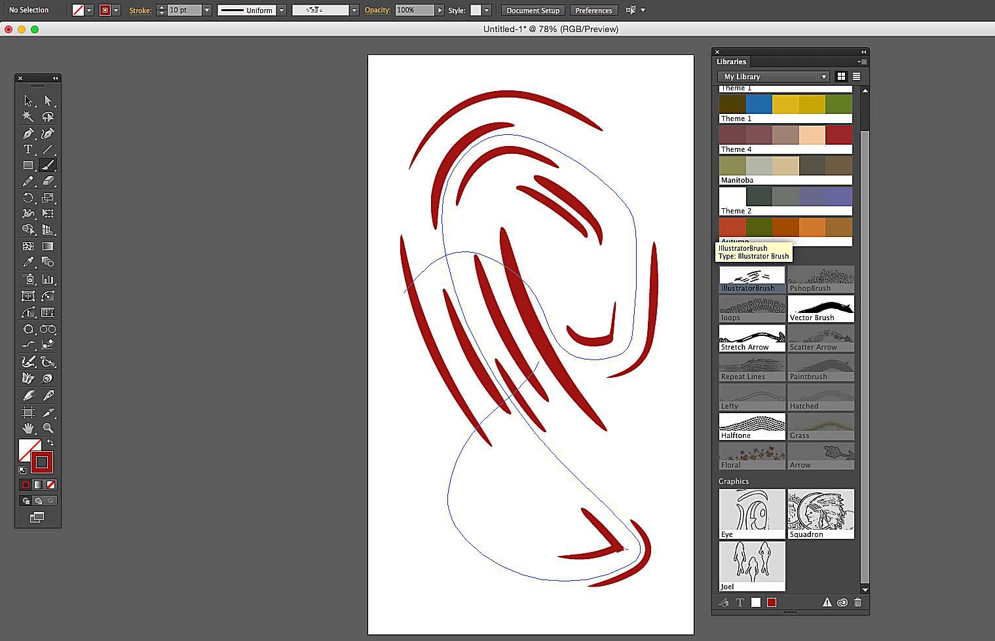
Task: Select the Rotate tool
Action: click(x=28, y=198)
